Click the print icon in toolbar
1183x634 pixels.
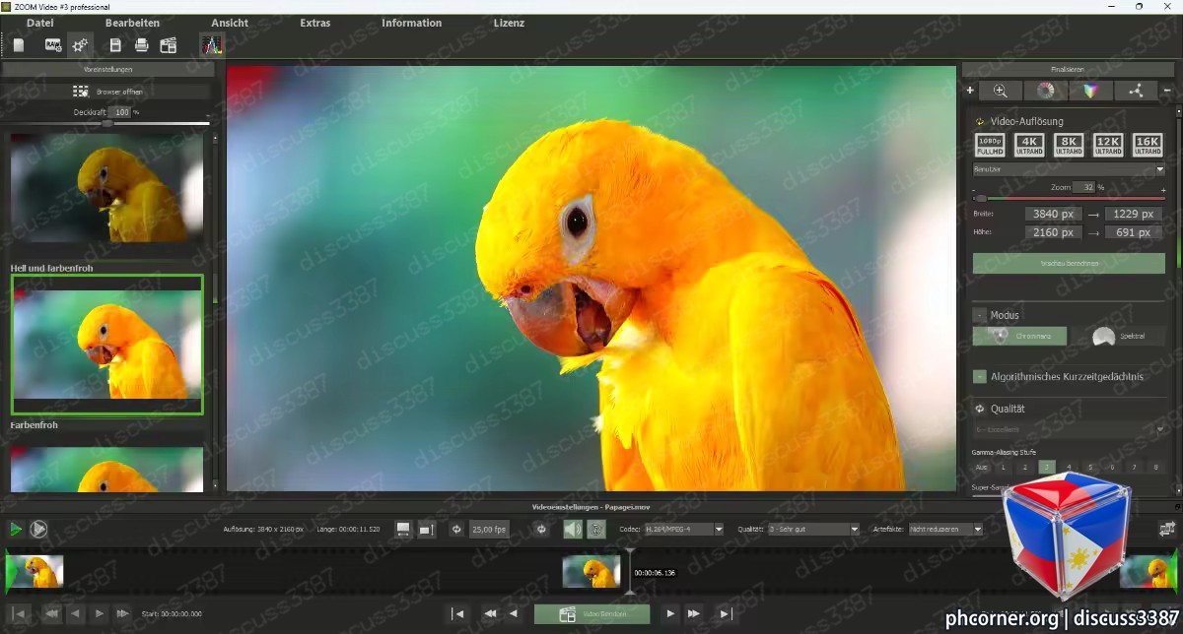click(141, 44)
